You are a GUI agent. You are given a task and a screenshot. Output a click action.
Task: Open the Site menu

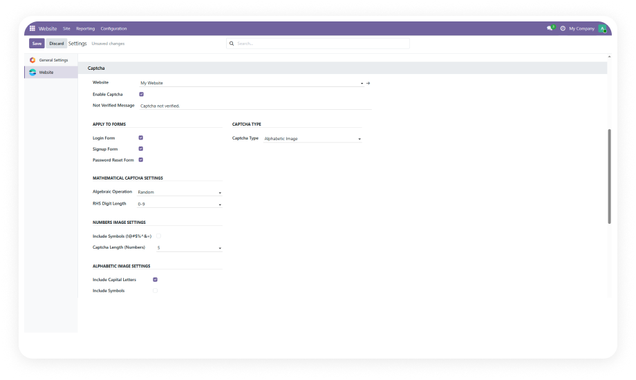tap(66, 29)
